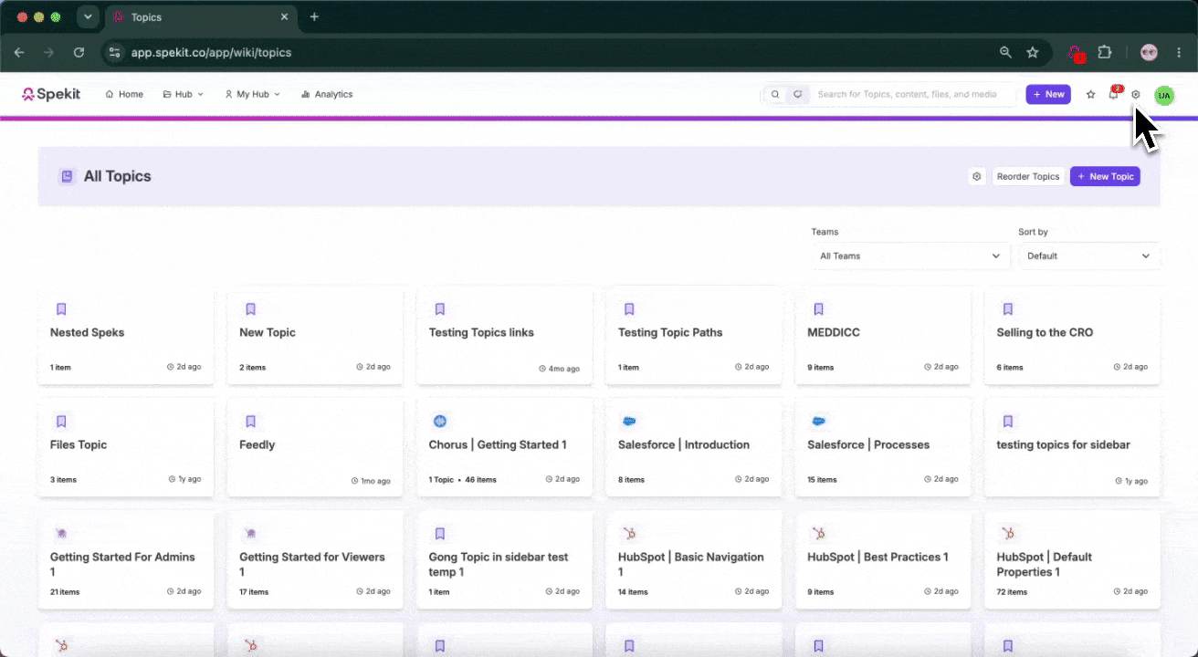Viewport: 1198px width, 657px height.
Task: Expand the My Hub menu
Action: coord(253,94)
